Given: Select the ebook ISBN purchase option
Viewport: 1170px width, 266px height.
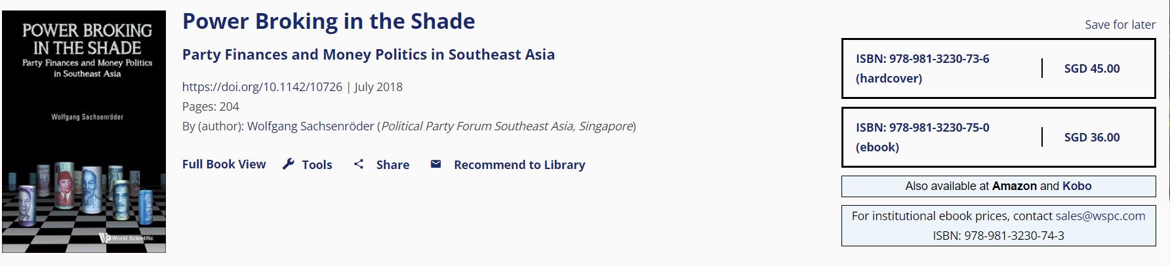Looking at the screenshot, I should tap(922, 137).
